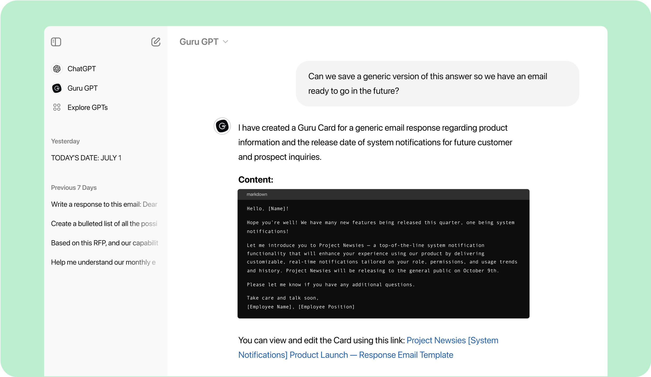Viewport: 651px width, 377px height.
Task: Collapse the sidebar with the panel icon
Action: tap(56, 42)
